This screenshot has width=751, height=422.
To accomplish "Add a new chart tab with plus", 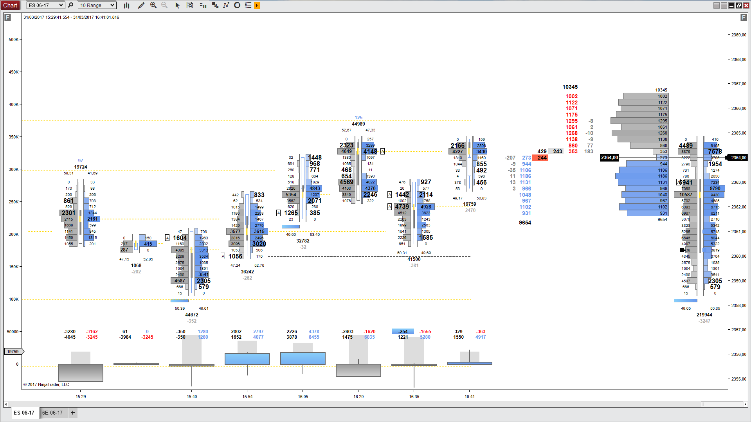I will pyautogui.click(x=73, y=413).
